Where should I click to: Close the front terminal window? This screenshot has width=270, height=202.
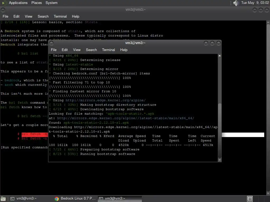[219, 43]
